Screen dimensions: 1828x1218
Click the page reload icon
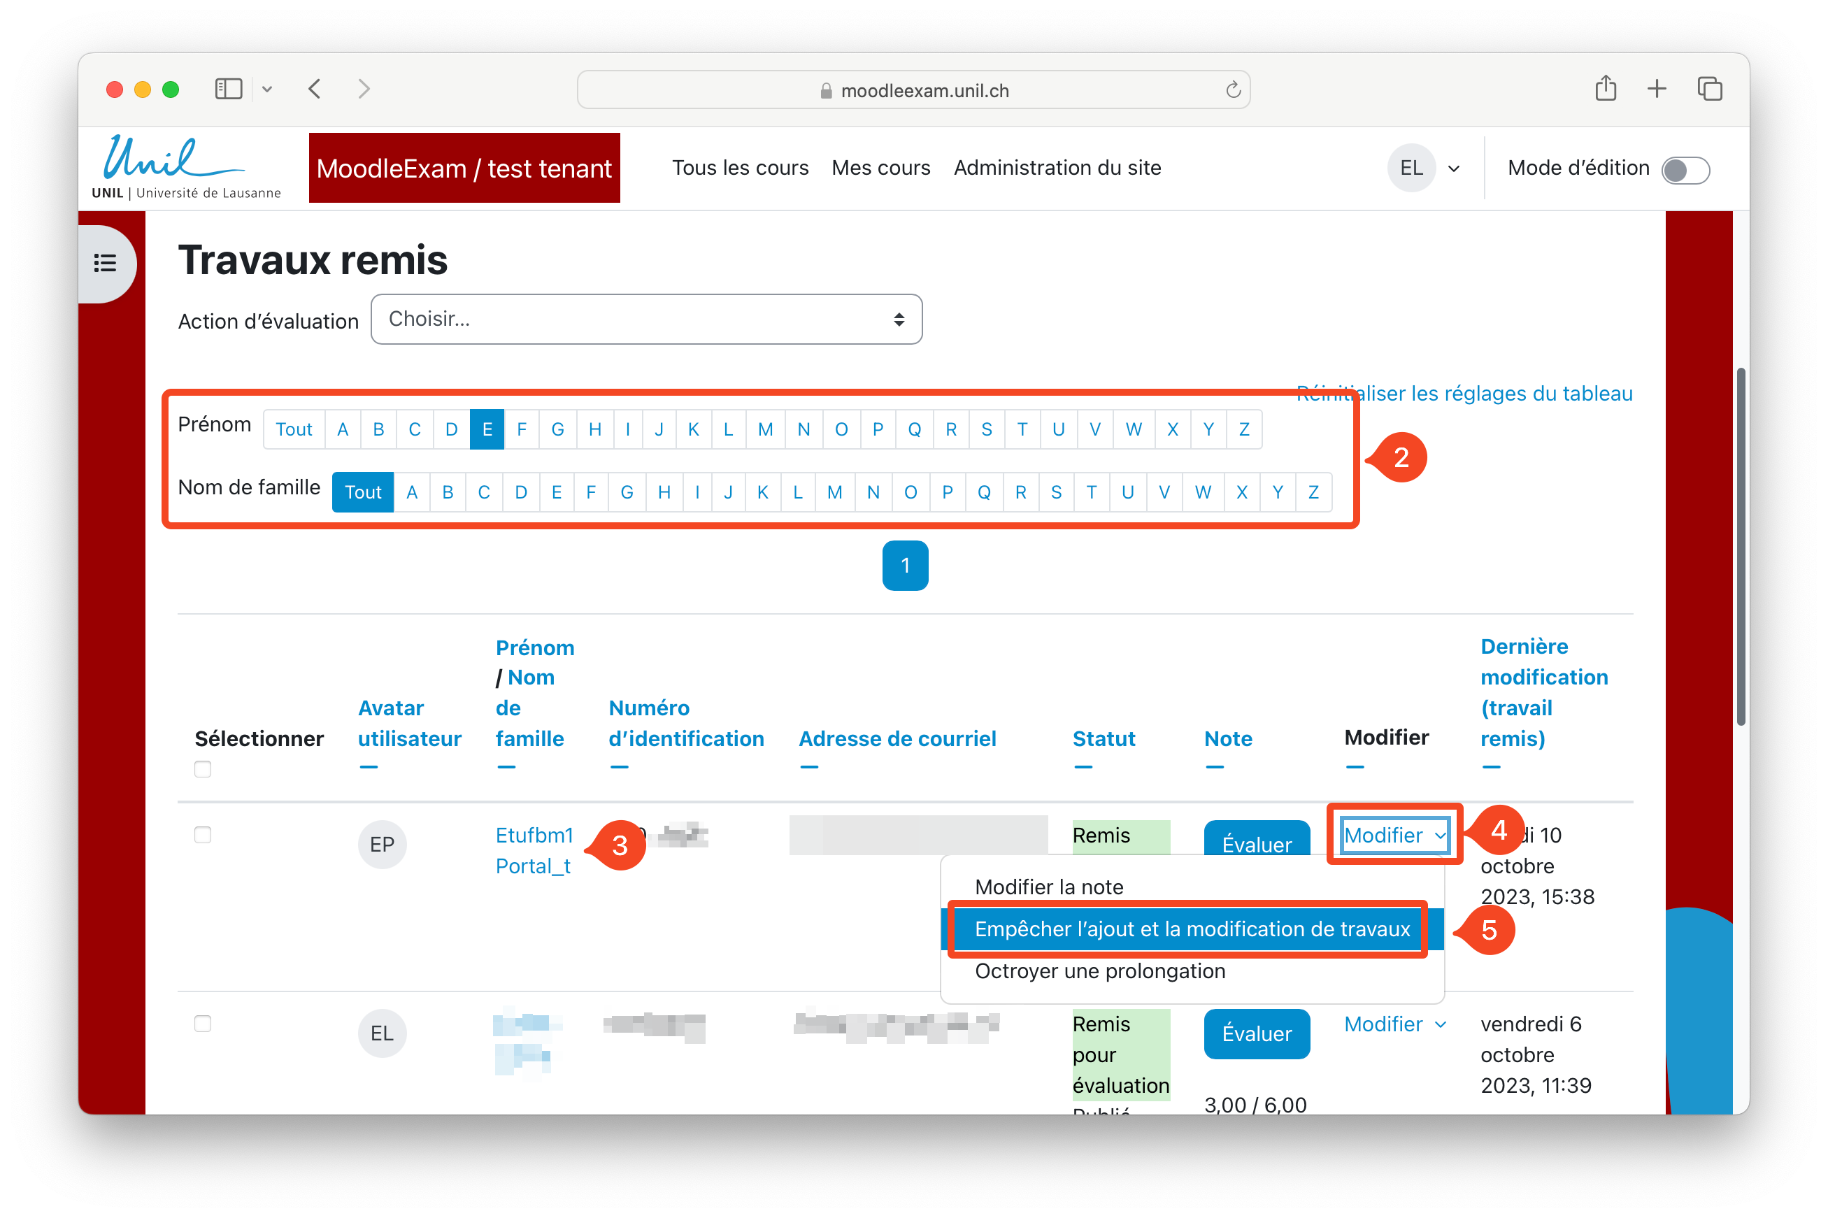(1233, 90)
